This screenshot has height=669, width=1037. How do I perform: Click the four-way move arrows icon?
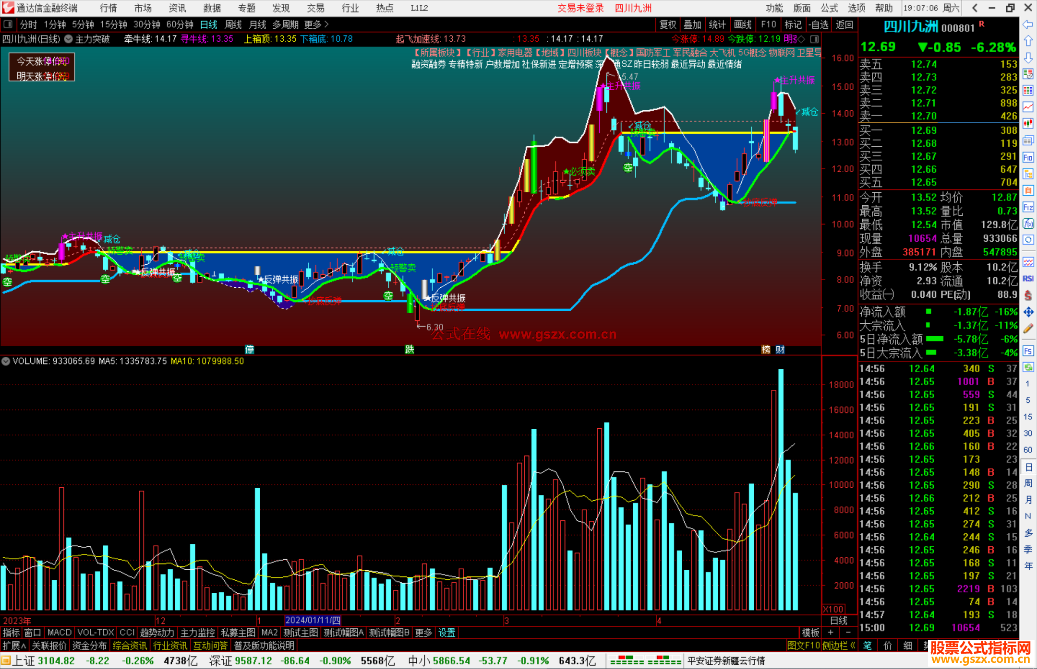(1028, 312)
